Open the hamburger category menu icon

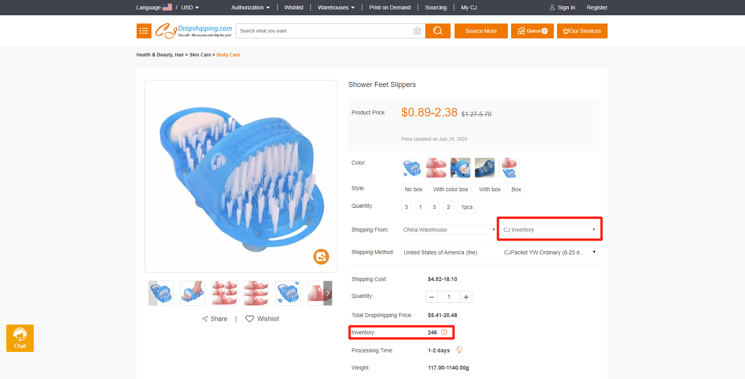(144, 31)
